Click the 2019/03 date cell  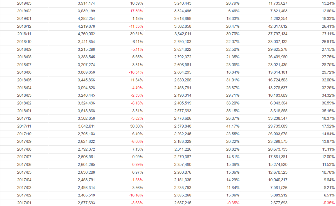pos(25,3)
